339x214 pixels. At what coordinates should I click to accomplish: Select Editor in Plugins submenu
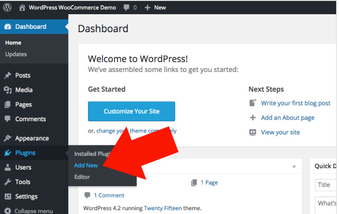point(82,177)
